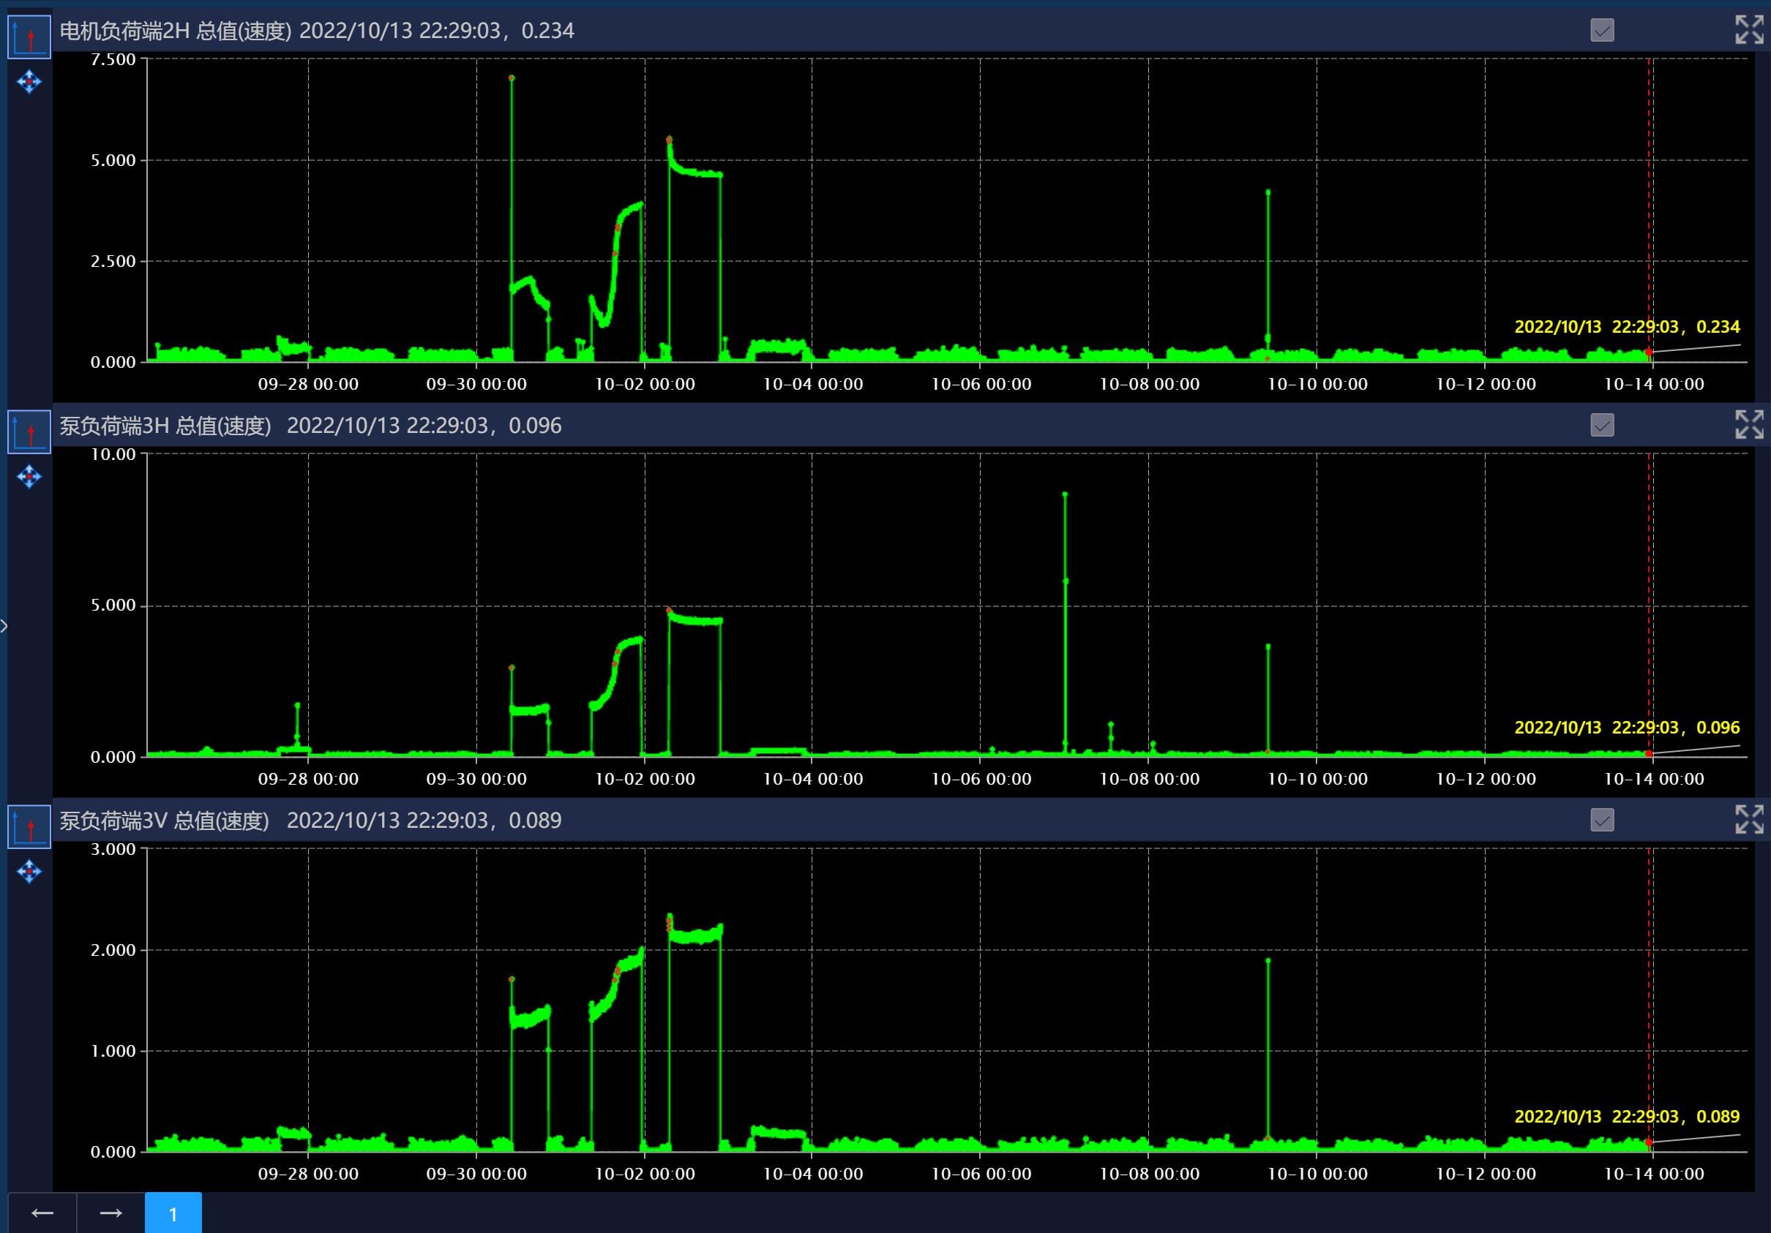The height and width of the screenshot is (1233, 1771).
Task: Toggle the checkbox on the 泵负荷端3H chart header
Action: point(1602,426)
